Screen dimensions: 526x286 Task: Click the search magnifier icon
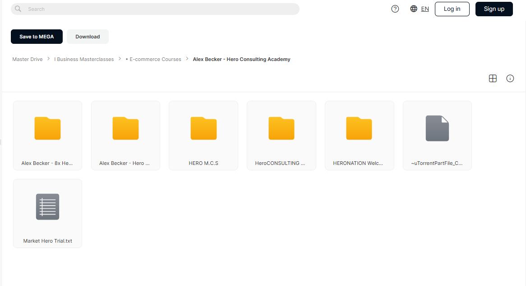click(x=18, y=9)
